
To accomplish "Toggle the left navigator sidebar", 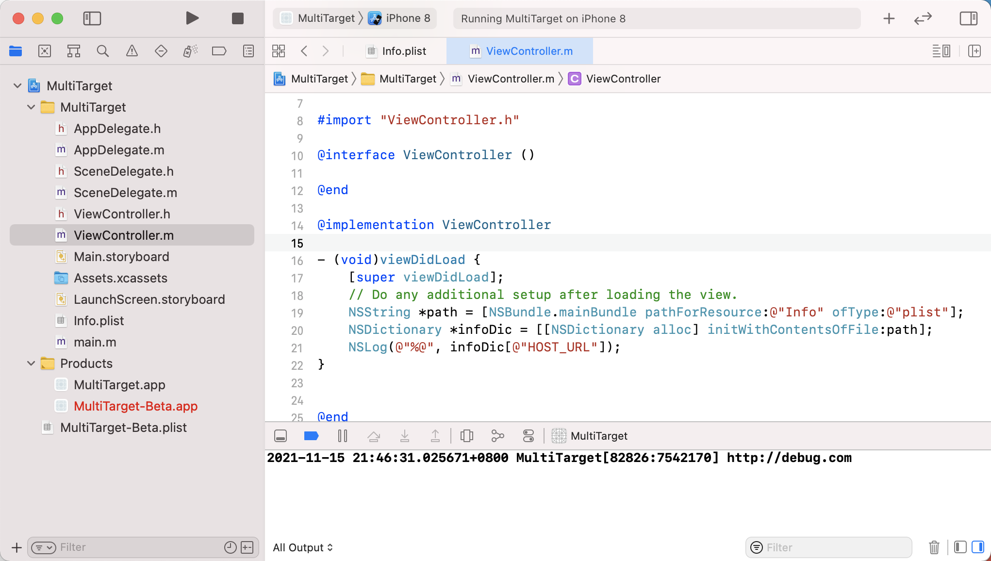I will pyautogui.click(x=92, y=18).
